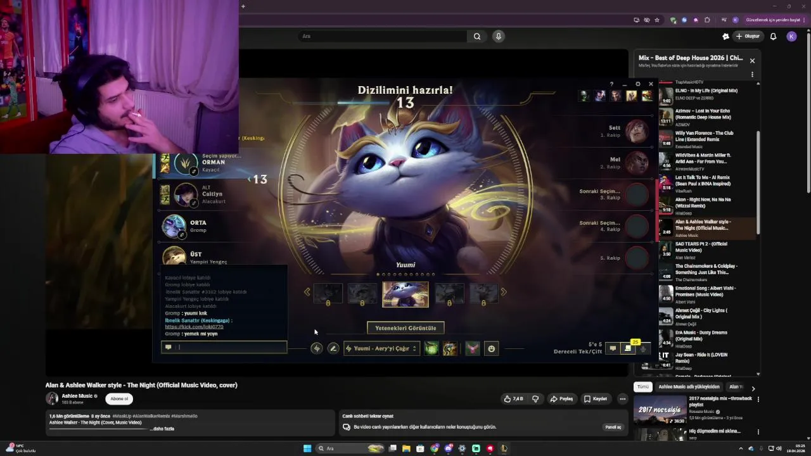
Task: Select the 'Tümü' filter chip
Action: click(x=643, y=386)
